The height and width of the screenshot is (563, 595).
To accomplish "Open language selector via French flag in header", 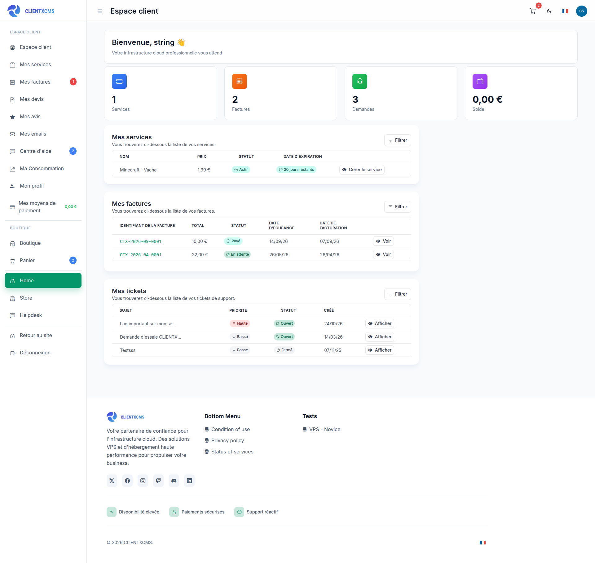I will pyautogui.click(x=565, y=11).
